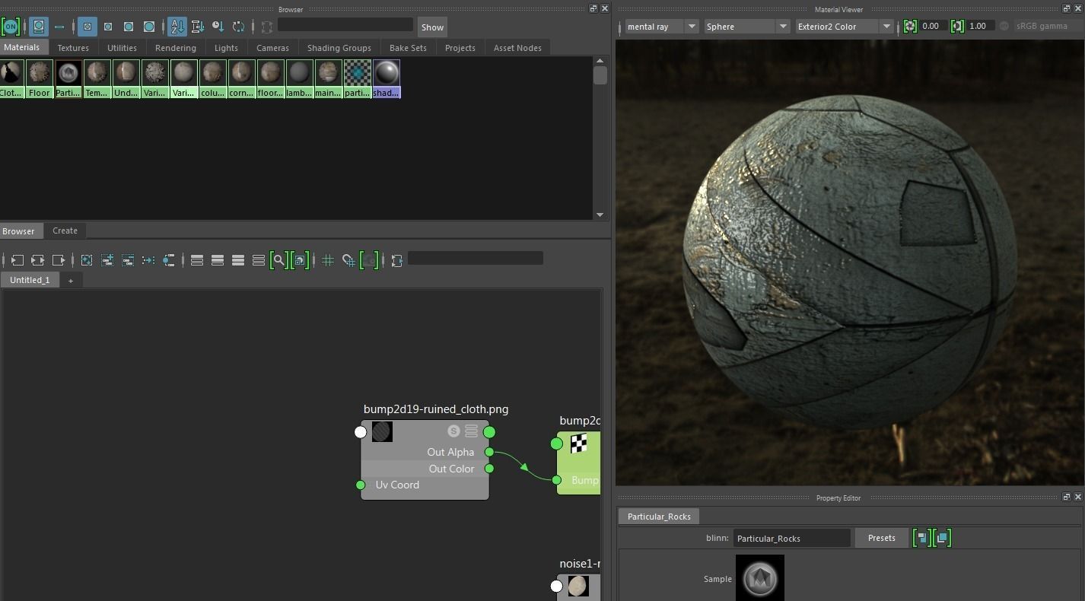The width and height of the screenshot is (1085, 601).
Task: Clear the node graph
Action: click(87, 260)
